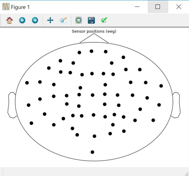Pick the leftmost sensor dot on the head
This screenshot has width=189, height=176.
(27, 83)
